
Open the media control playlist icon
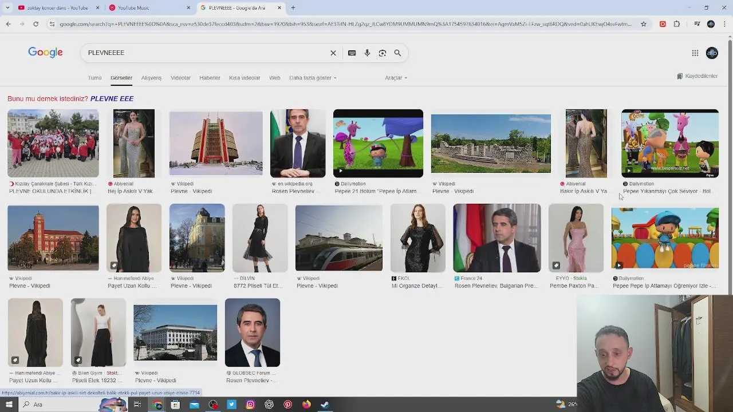[696, 24]
